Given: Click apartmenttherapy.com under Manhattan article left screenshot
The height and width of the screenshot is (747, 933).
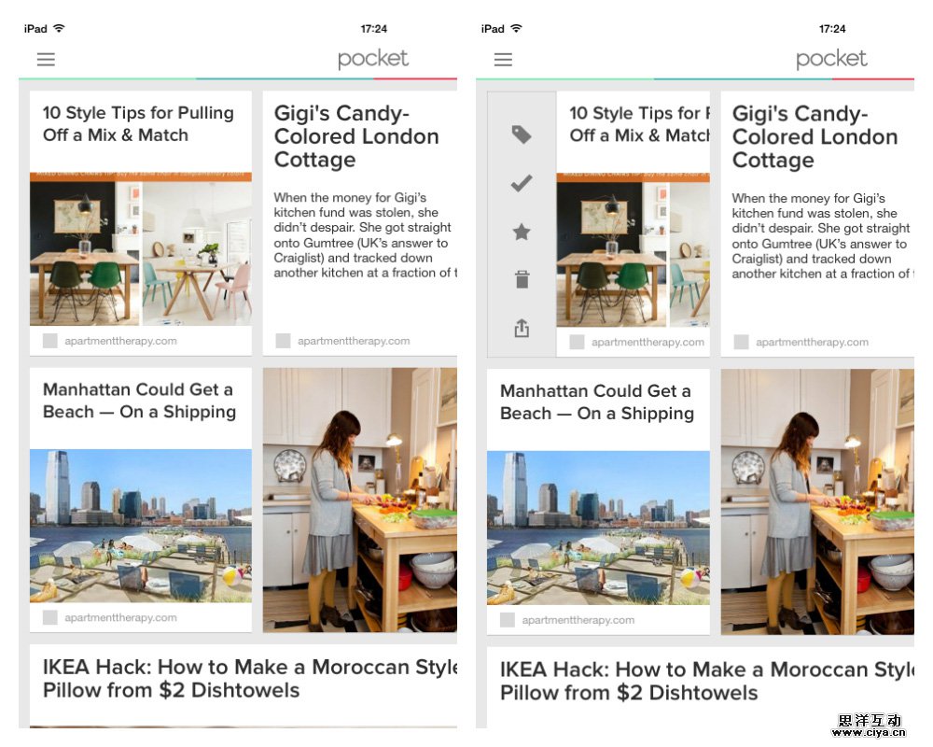Looking at the screenshot, I should tap(120, 618).
